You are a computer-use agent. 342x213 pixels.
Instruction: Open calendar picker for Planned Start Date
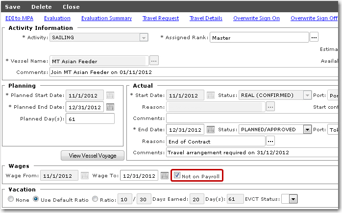(110, 95)
